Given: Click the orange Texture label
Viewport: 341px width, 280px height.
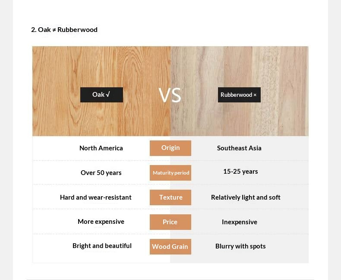Looking at the screenshot, I should 170,197.
